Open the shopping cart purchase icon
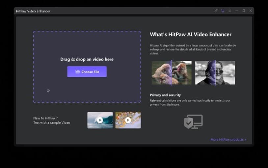268x168 pixels. click(223, 11)
